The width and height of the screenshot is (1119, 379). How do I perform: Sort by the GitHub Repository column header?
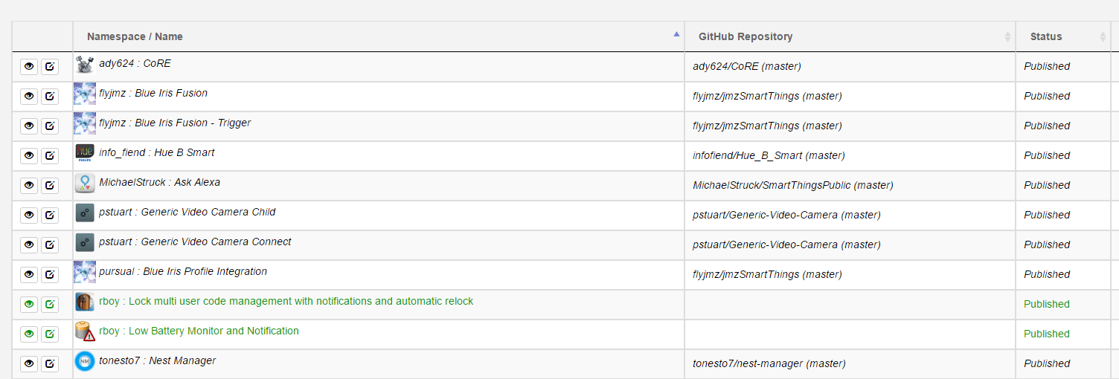pos(850,36)
